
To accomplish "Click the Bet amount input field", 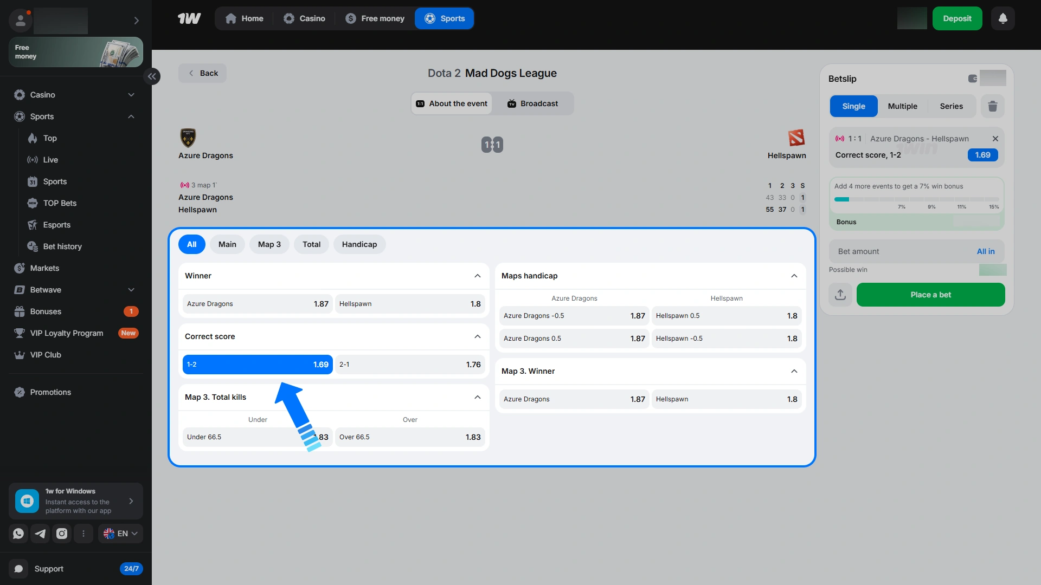I will click(916, 251).
